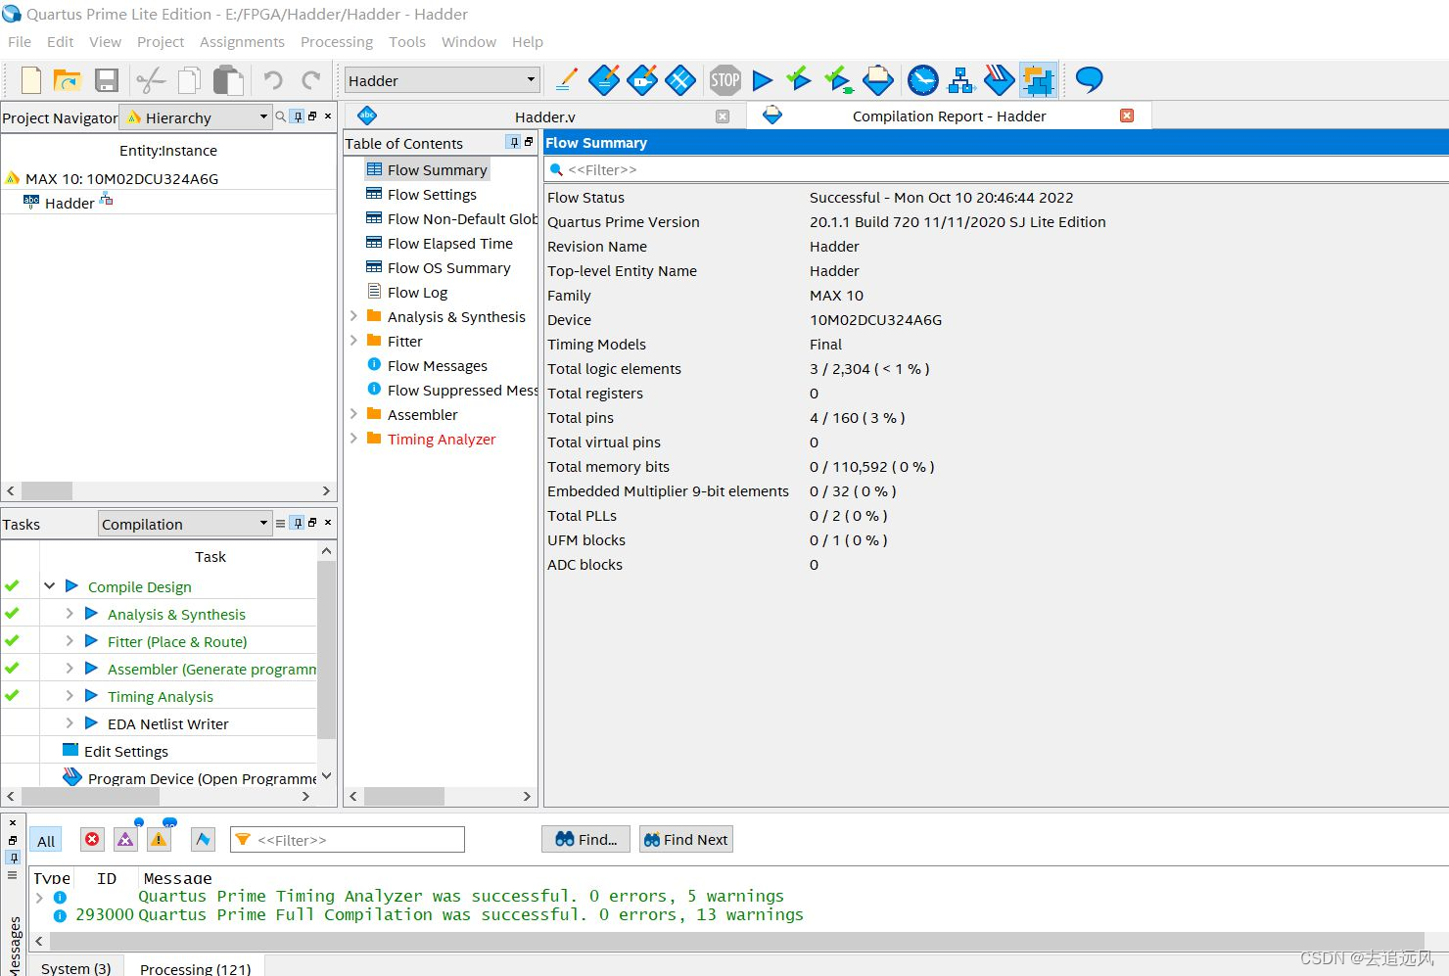Screen dimensions: 1449x976
Task: Start Analysis & Elaboration check-mark icon
Action: pyautogui.click(x=800, y=79)
